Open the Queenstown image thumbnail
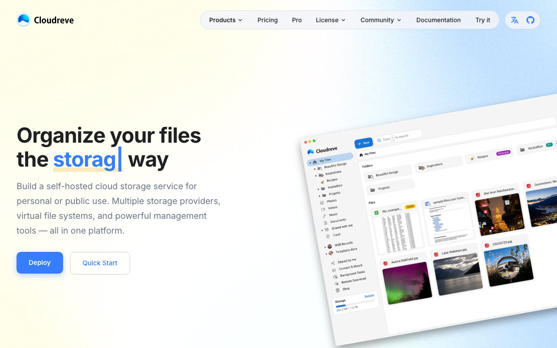The image size is (557, 348). [542, 207]
